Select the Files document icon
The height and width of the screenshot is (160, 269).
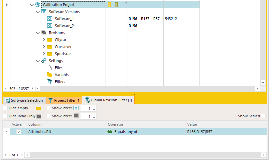pyautogui.click(x=50, y=68)
